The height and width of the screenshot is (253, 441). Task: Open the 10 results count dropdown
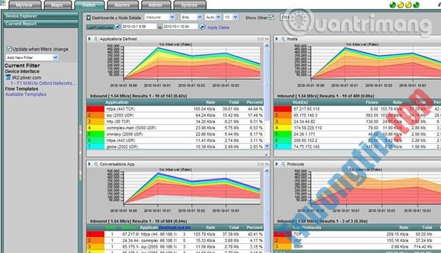pos(231,18)
